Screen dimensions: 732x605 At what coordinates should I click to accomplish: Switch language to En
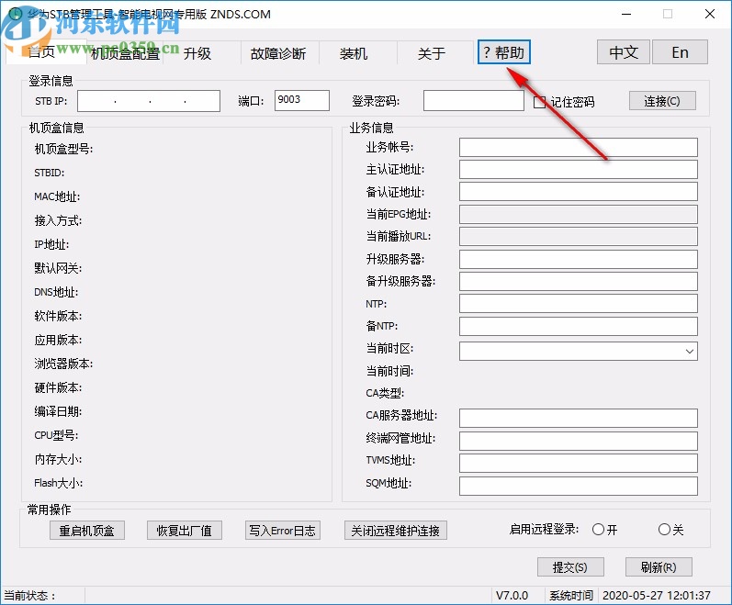tap(680, 52)
